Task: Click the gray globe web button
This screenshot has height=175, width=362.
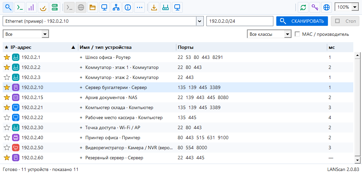Action: click(81, 7)
